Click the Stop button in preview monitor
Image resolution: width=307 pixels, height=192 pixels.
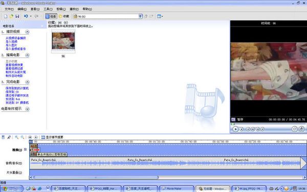pos(242,129)
